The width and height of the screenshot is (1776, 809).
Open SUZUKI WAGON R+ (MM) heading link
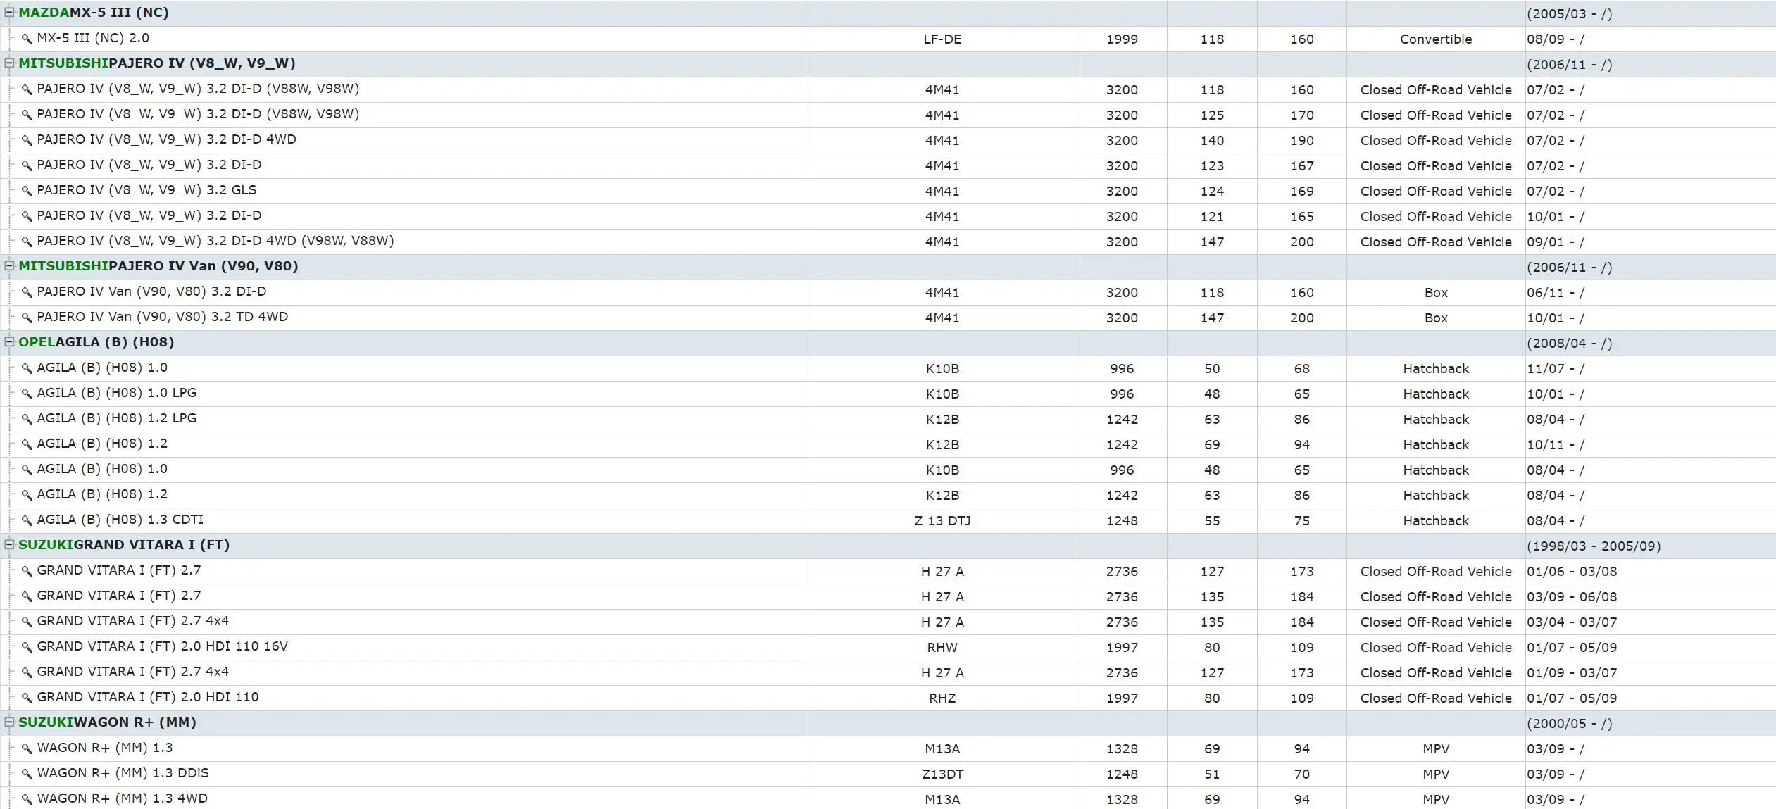coord(107,722)
